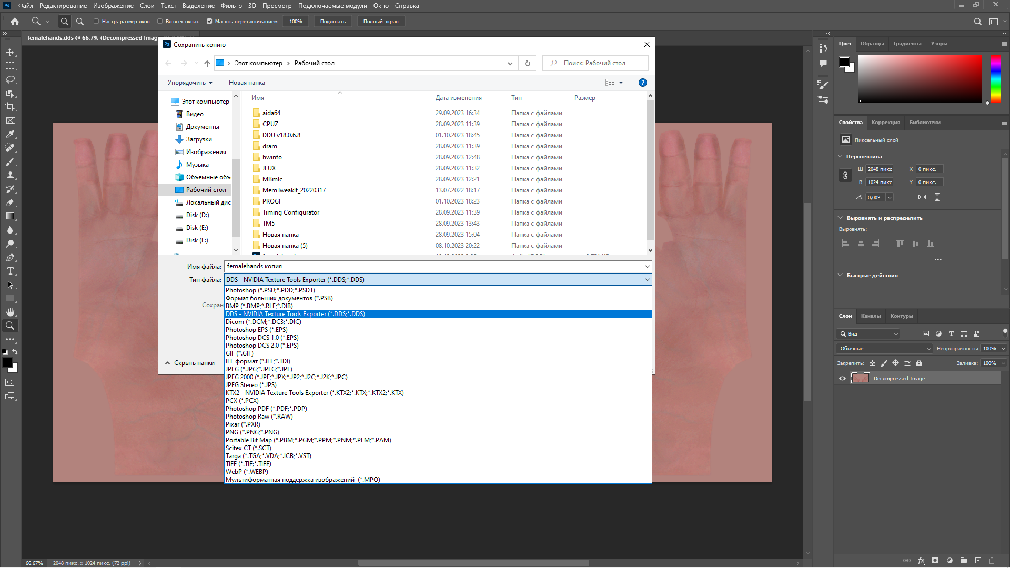Hide the Decompressed Image layer
The height and width of the screenshot is (568, 1010).
pyautogui.click(x=842, y=379)
